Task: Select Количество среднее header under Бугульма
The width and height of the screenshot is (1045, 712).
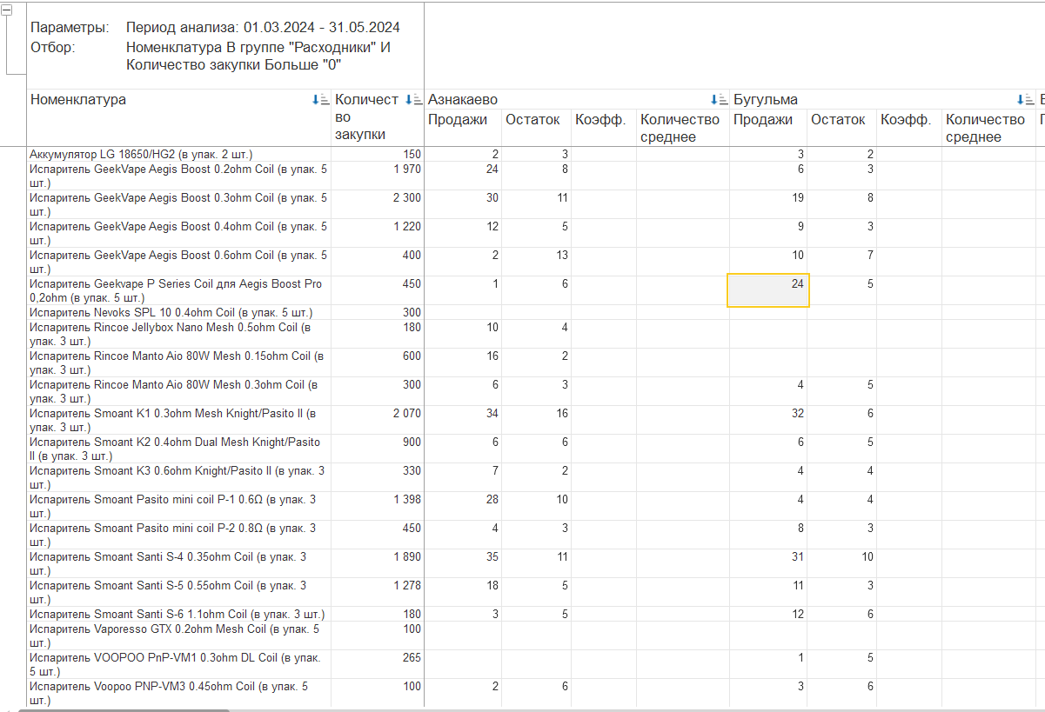Action: coord(986,128)
